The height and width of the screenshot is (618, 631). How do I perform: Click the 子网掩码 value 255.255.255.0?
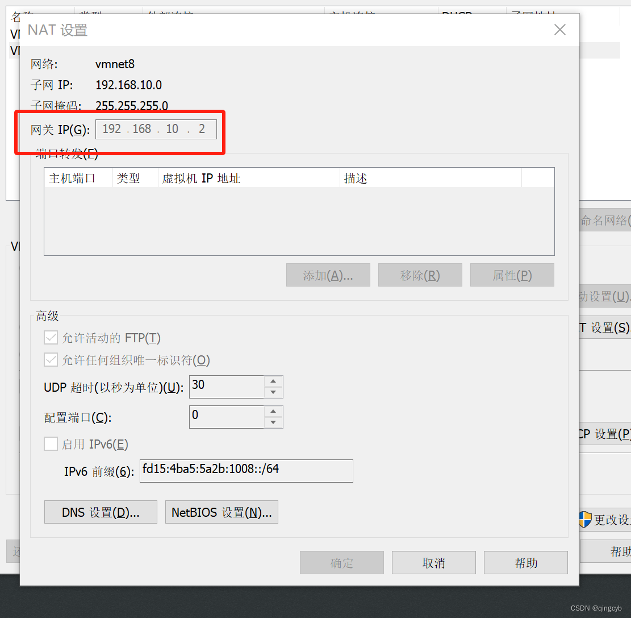(132, 106)
